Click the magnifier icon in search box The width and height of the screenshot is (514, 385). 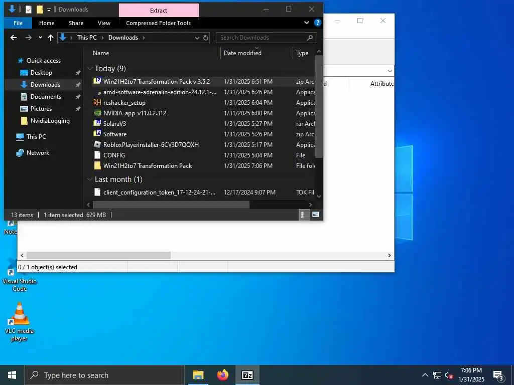pos(310,38)
